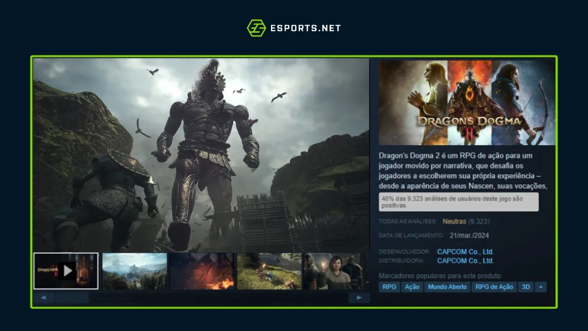
Task: Click the Mundo Aberto tag
Action: click(447, 287)
